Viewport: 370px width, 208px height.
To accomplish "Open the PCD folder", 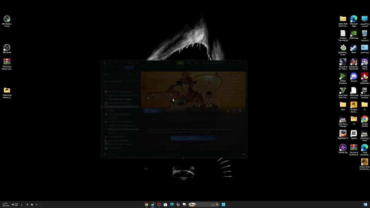I will point(343,106).
